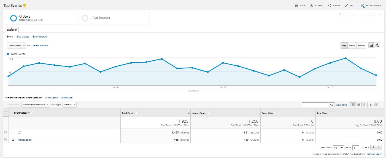Tick the checkbox for the UX row

(x=6, y=132)
